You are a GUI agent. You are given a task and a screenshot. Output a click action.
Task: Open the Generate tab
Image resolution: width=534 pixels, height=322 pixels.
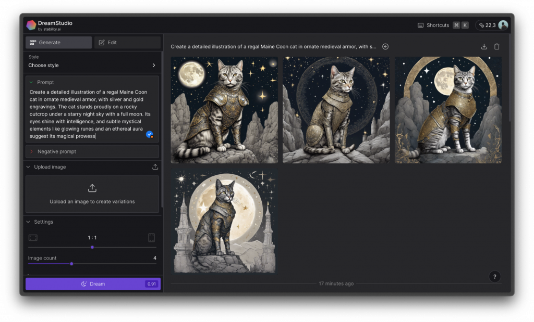coord(58,43)
